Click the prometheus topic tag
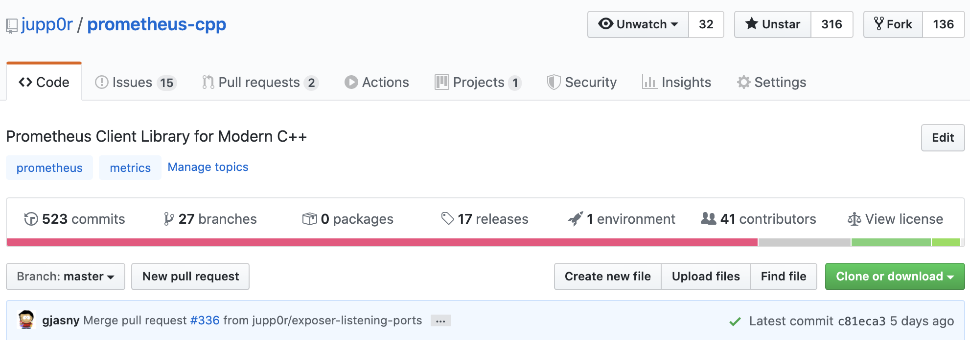 (x=49, y=168)
